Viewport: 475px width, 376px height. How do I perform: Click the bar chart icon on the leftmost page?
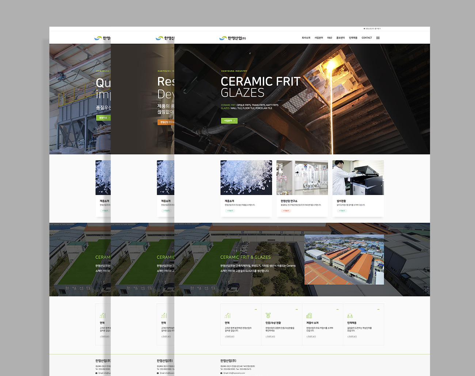pos(103,315)
